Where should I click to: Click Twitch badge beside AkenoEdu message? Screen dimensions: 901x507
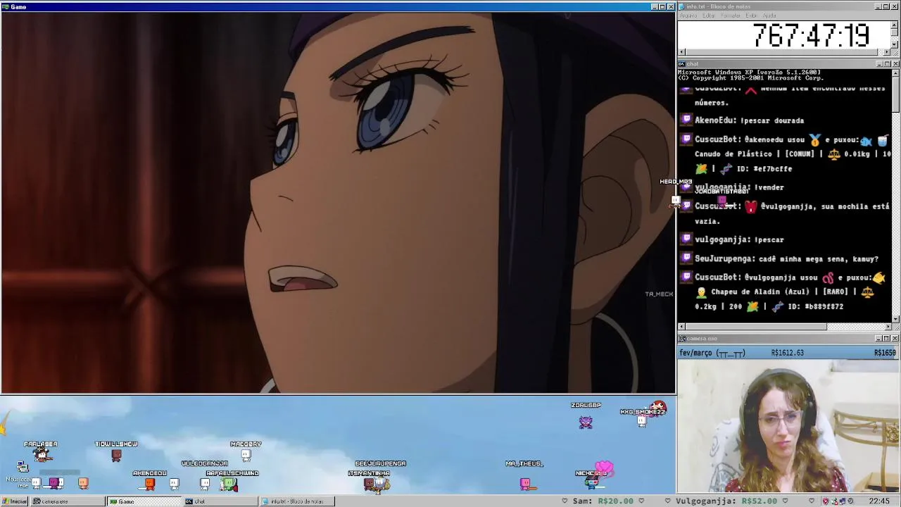(x=686, y=120)
